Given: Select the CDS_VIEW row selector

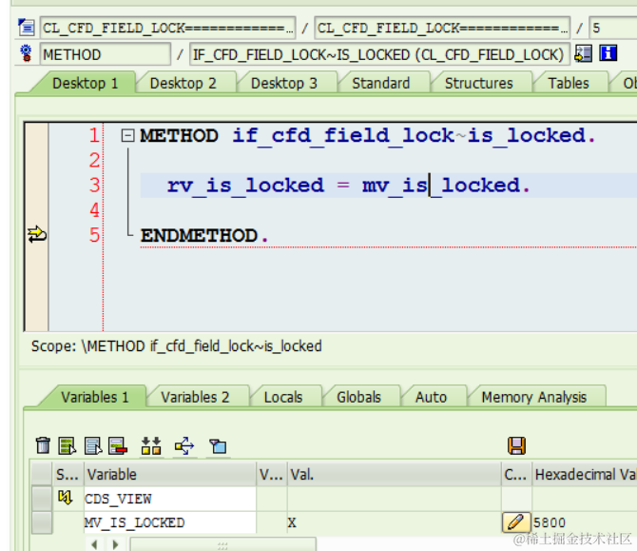Looking at the screenshot, I should (x=42, y=499).
